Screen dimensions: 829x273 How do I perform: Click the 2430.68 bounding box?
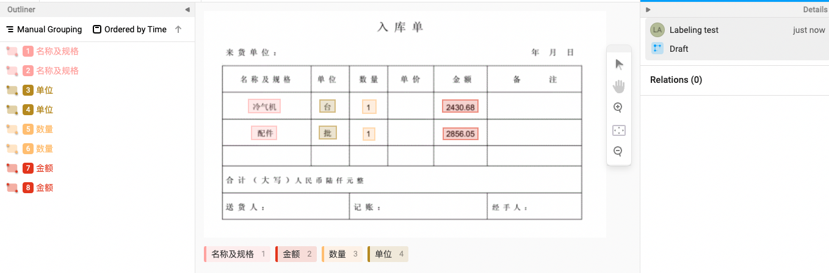click(x=460, y=107)
